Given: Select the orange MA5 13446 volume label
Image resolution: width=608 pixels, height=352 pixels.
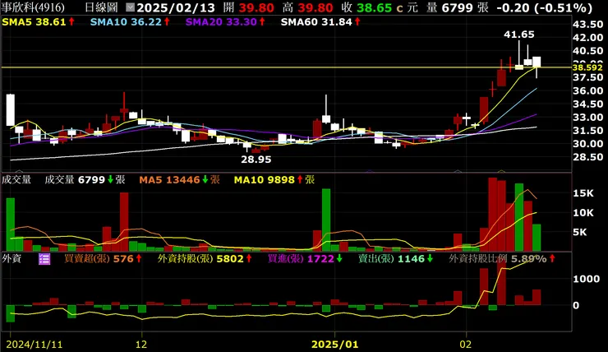Looking at the screenshot, I should (x=180, y=179).
